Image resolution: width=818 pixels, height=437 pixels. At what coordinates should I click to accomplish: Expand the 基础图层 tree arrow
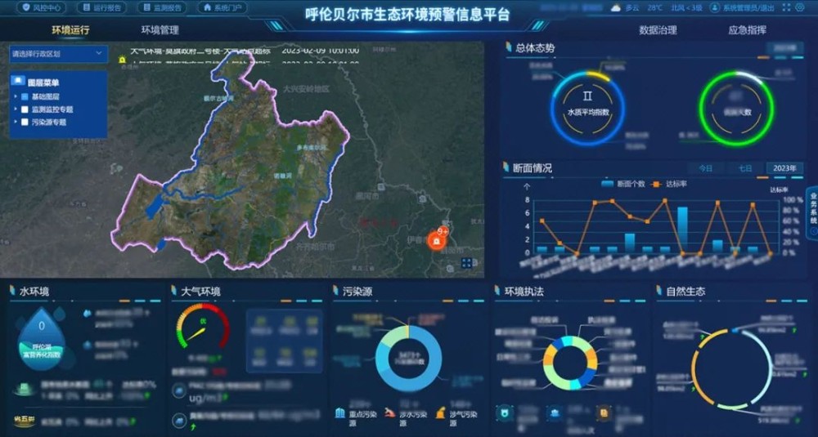[16, 96]
